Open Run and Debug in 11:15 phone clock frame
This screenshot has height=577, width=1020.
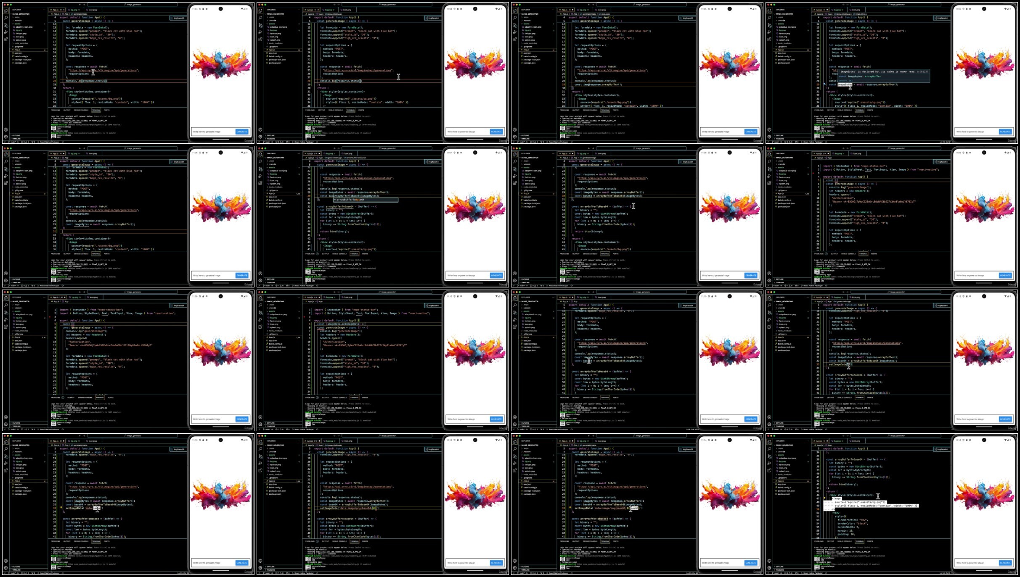[769, 463]
